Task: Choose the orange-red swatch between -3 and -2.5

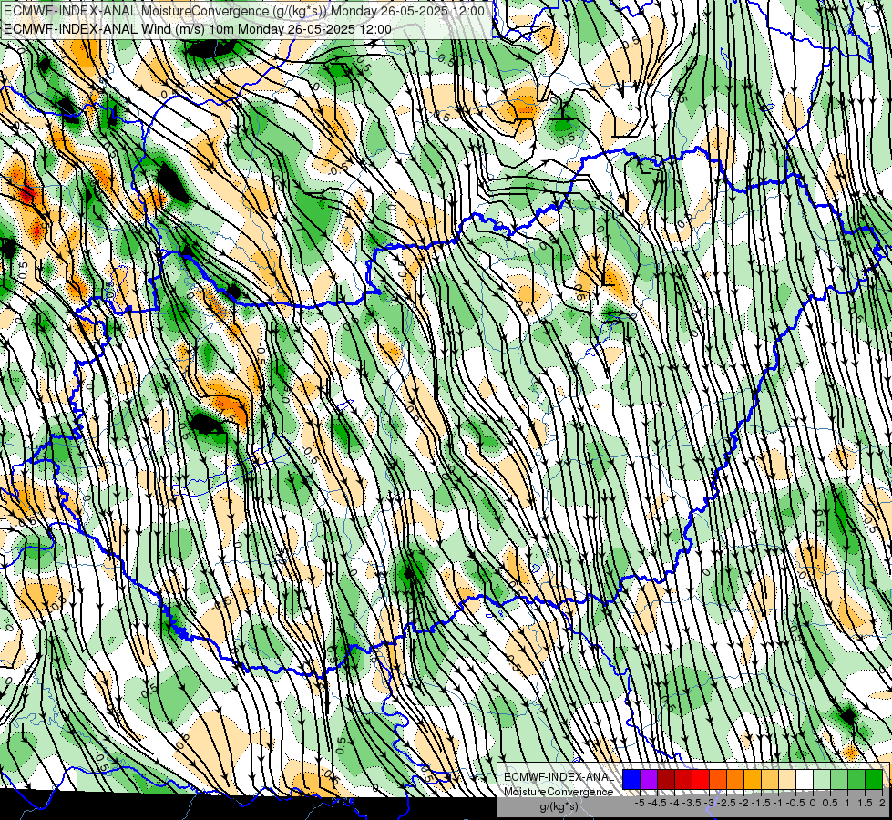Action: (718, 780)
